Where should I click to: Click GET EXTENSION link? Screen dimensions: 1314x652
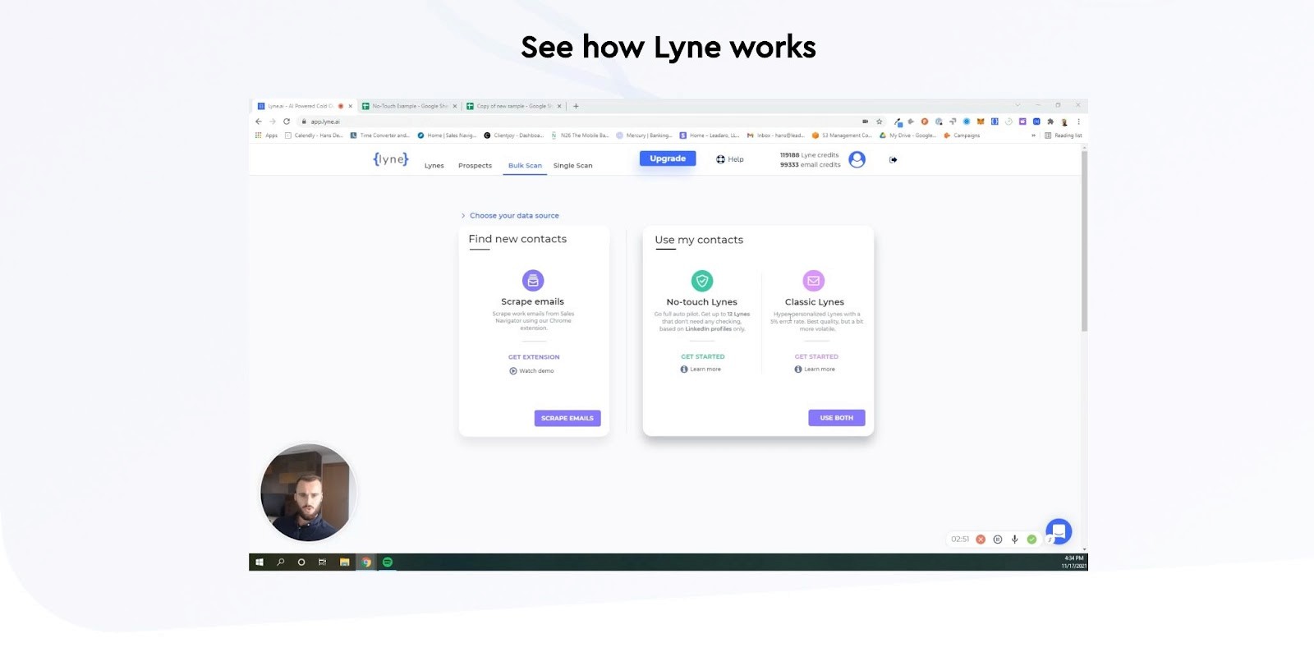click(534, 357)
